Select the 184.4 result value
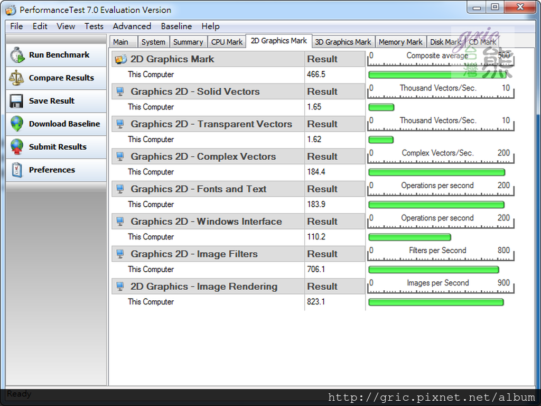The height and width of the screenshot is (406, 541). (316, 172)
